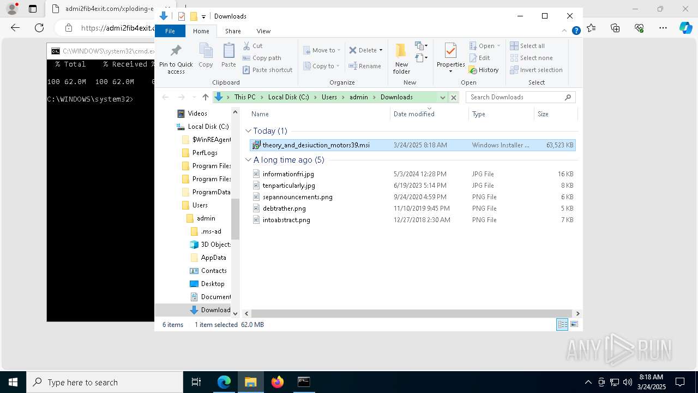
Task: Open Command Prompt taskbar icon
Action: (304, 382)
